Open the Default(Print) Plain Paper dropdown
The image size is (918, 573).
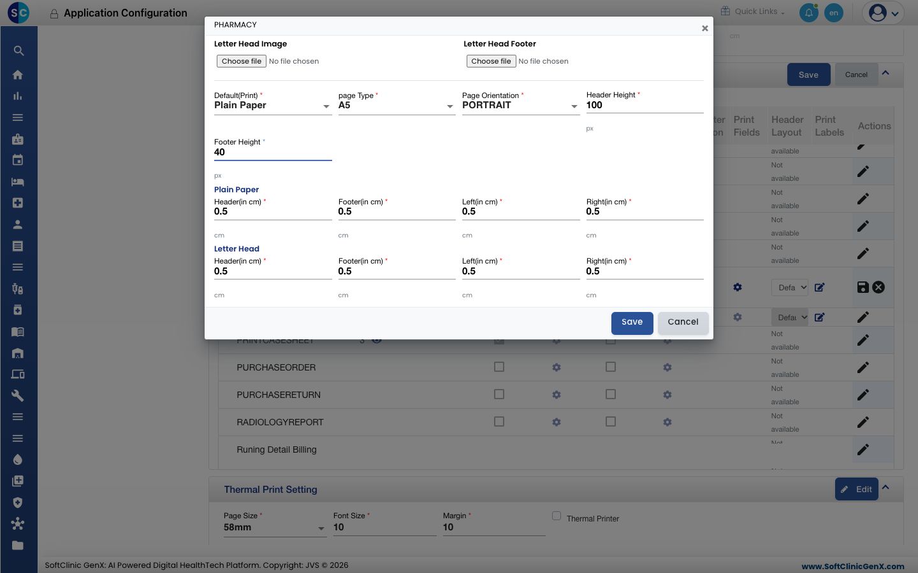[273, 106]
